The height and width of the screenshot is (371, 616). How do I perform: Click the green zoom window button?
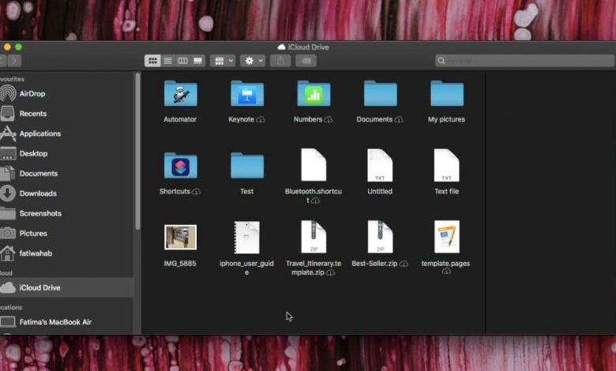pos(18,47)
